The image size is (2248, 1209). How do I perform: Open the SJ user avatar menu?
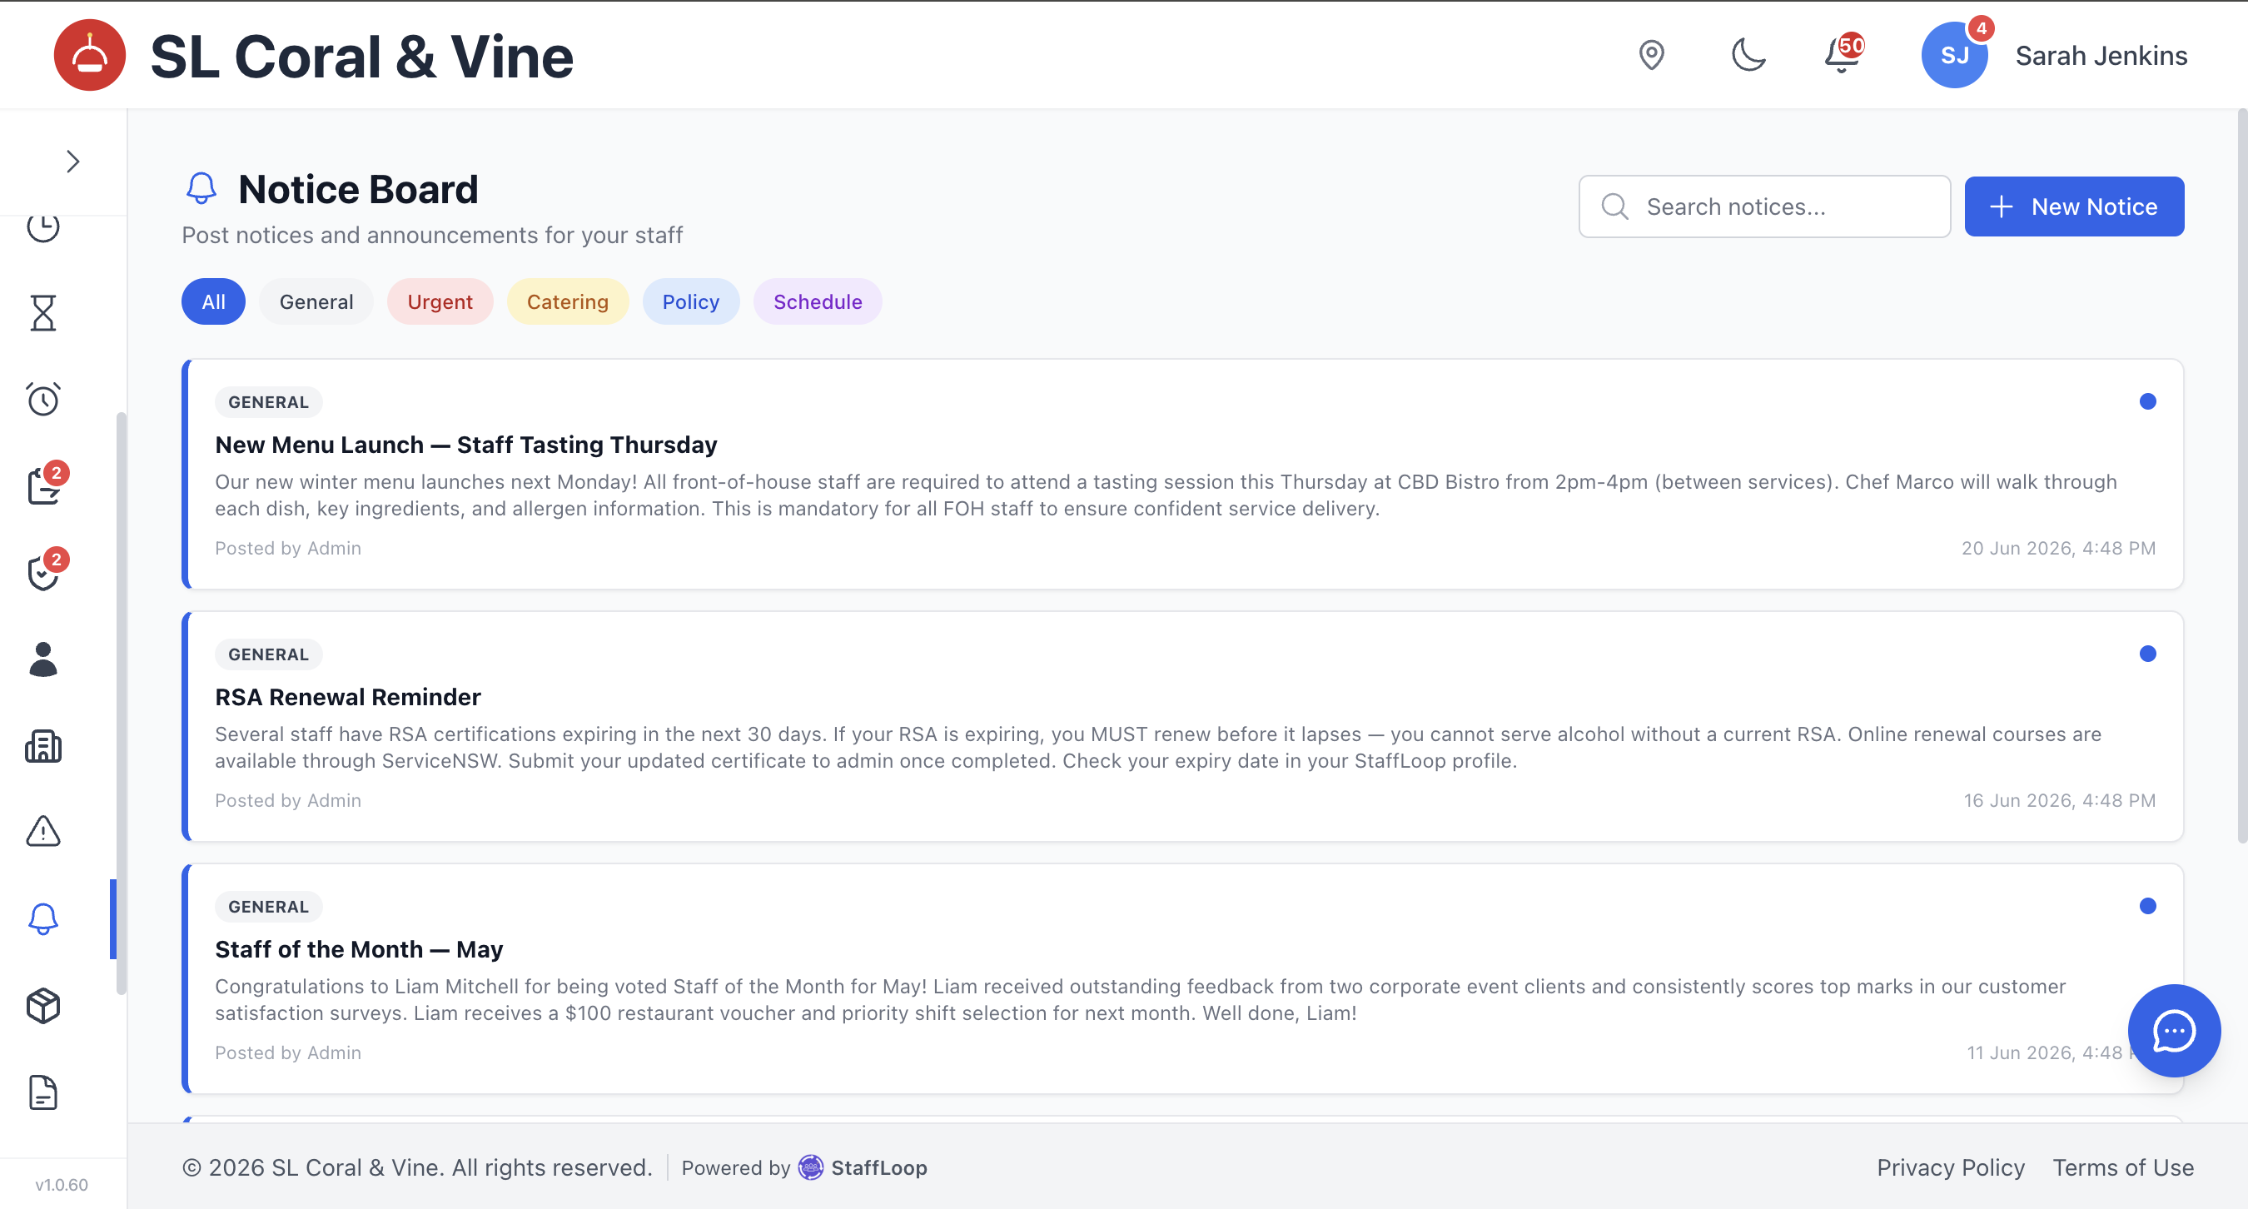click(1954, 55)
